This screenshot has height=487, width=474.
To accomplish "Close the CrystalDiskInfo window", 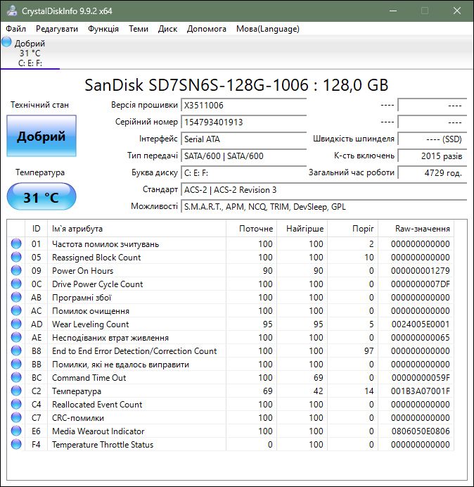I will (x=457, y=11).
